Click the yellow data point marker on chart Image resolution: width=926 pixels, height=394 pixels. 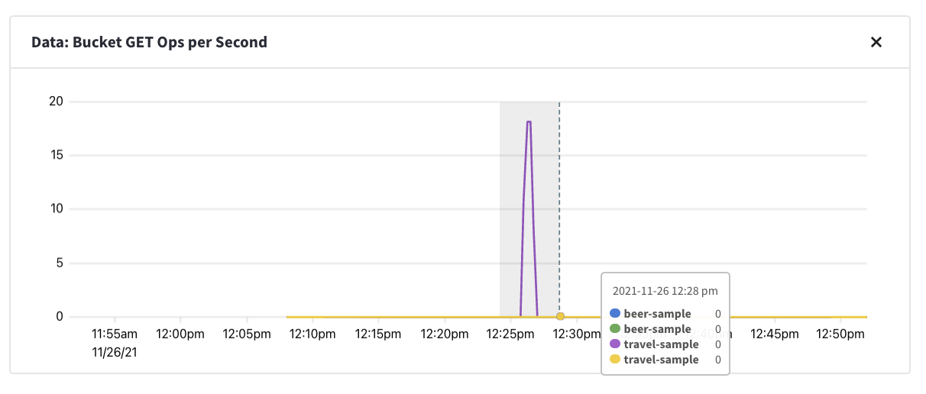(560, 316)
